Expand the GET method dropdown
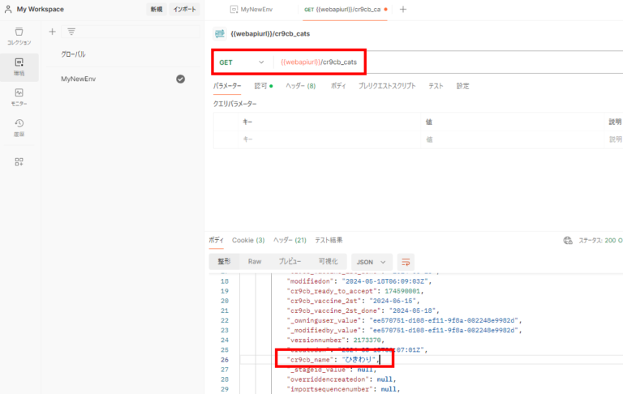 261,62
